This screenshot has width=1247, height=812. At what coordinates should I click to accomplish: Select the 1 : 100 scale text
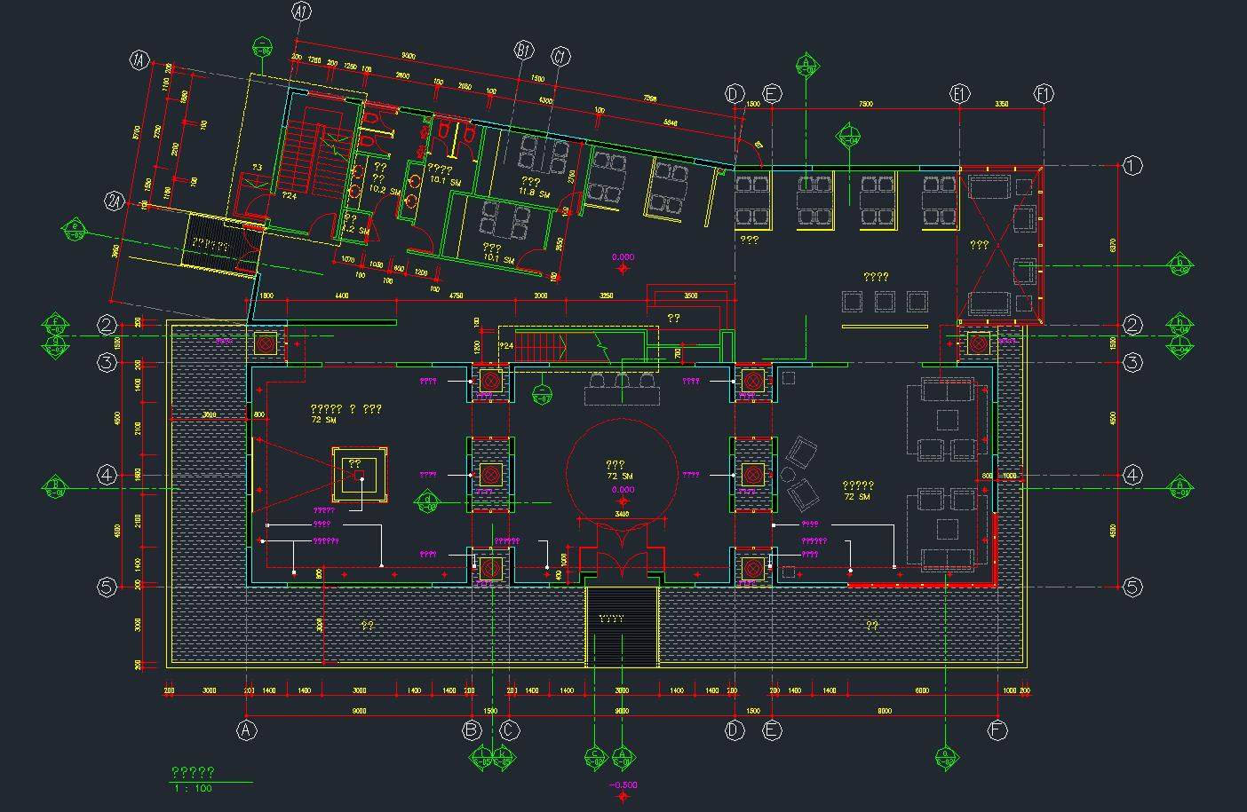tap(194, 788)
